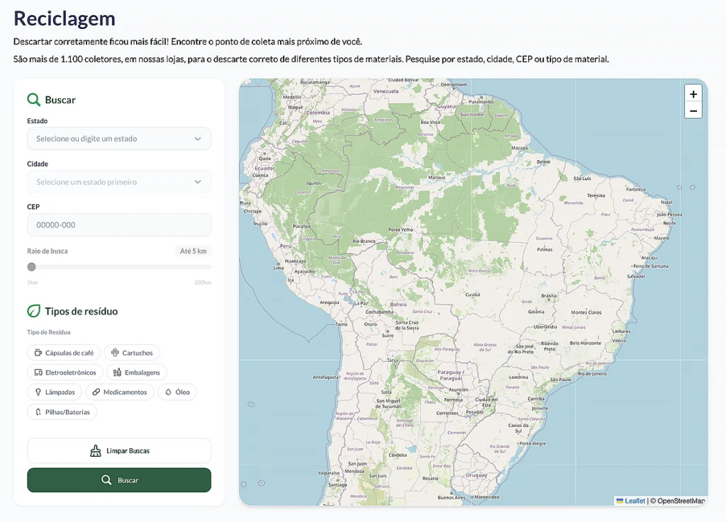Select the Eletroeletrônicos waste type
726x522 pixels.
(x=65, y=372)
